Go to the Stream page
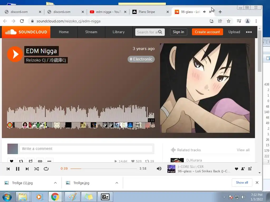The image size is (270, 202). [x=91, y=32]
